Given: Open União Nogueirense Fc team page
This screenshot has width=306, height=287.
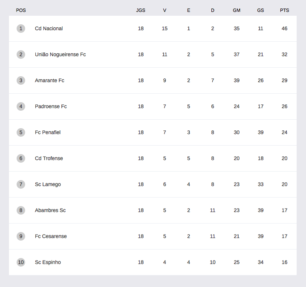Looking at the screenshot, I should click(60, 55).
